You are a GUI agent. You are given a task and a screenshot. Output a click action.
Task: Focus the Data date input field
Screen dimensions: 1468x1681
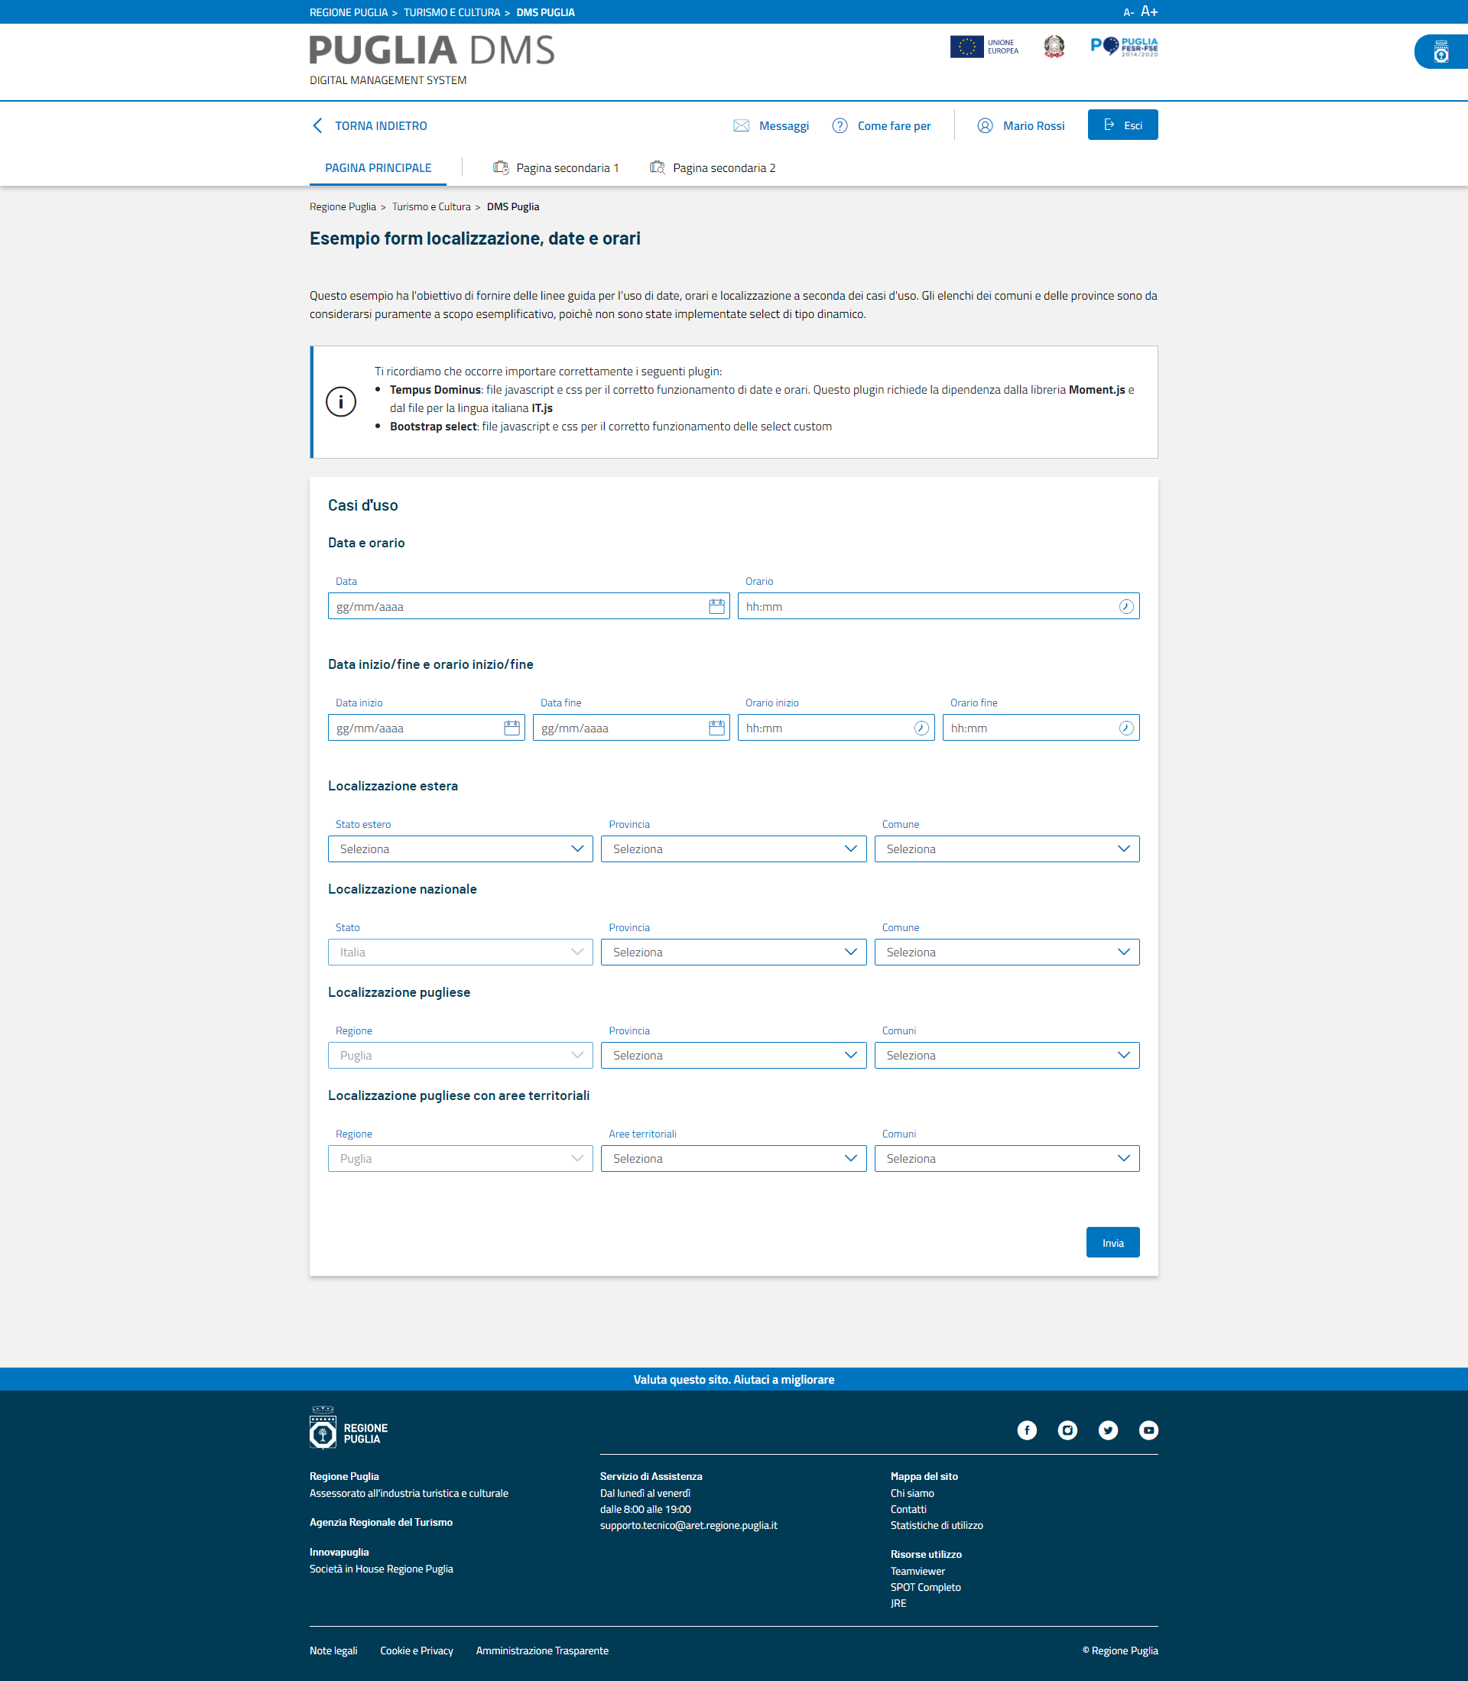(528, 606)
